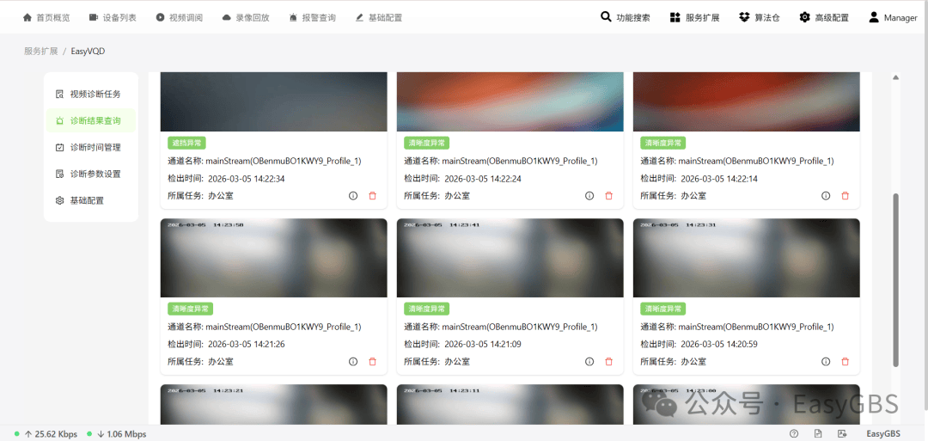Show details for result detected 14:20:59

coord(826,362)
